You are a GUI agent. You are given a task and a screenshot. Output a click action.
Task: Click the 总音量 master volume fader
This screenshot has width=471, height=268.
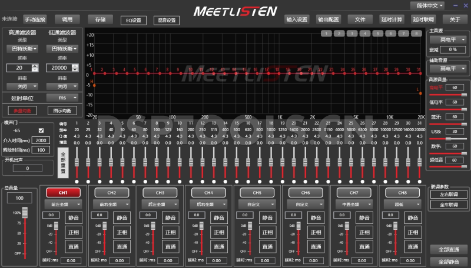(x=25, y=213)
